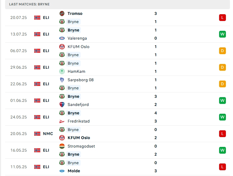233x176 pixels.
Task: Click the Sandefjord team crest
Action: click(x=62, y=105)
